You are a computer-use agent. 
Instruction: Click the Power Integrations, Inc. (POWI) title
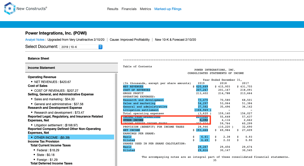pos(56,33)
